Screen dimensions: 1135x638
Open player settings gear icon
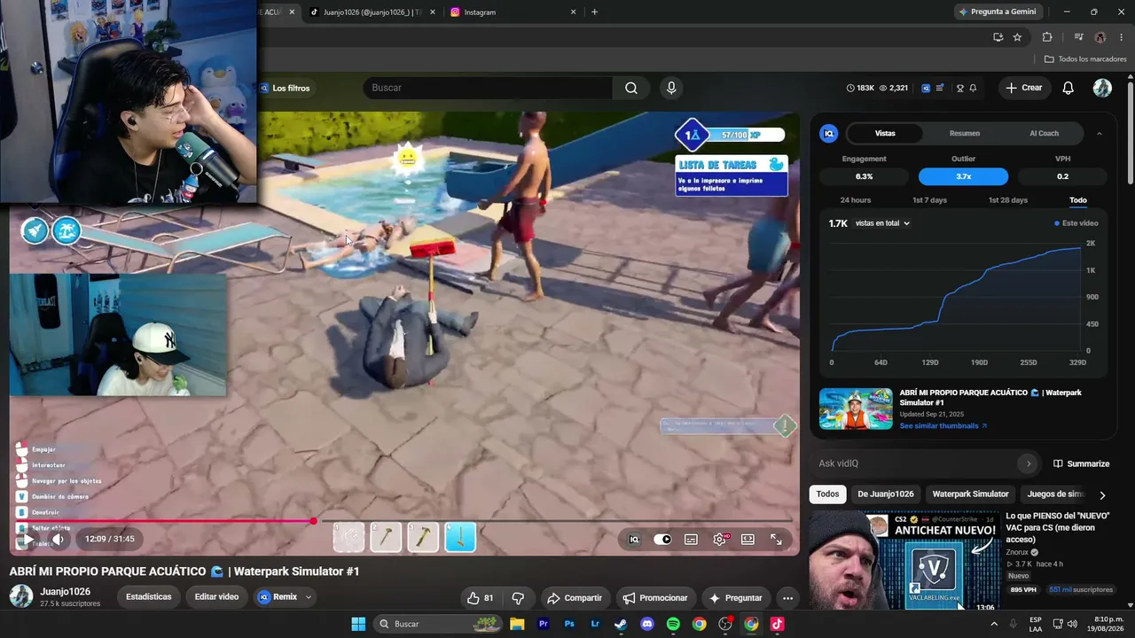pos(719,539)
